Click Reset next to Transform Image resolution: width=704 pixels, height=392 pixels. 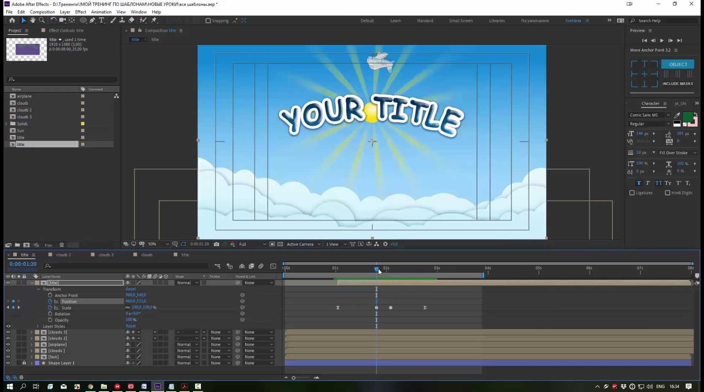coord(130,289)
